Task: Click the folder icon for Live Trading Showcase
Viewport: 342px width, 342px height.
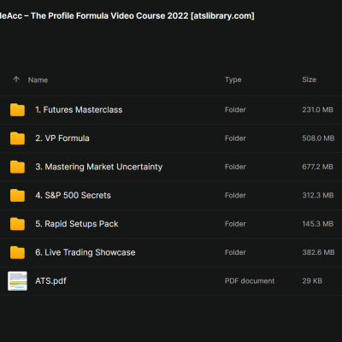Action: pyautogui.click(x=17, y=252)
